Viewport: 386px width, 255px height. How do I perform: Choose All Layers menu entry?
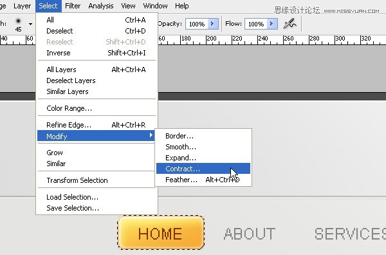click(x=96, y=70)
